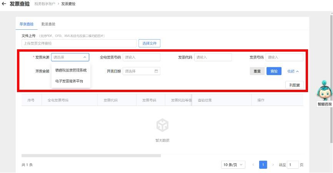Select the 单张查验 tab
Image resolution: width=333 pixels, height=173 pixels.
[27, 24]
